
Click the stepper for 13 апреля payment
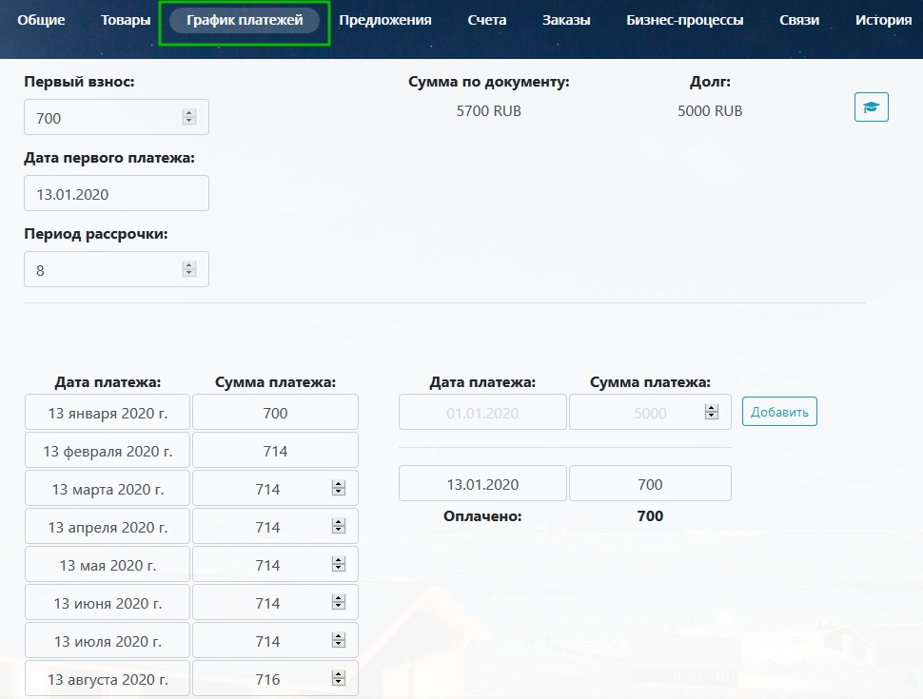pyautogui.click(x=338, y=527)
